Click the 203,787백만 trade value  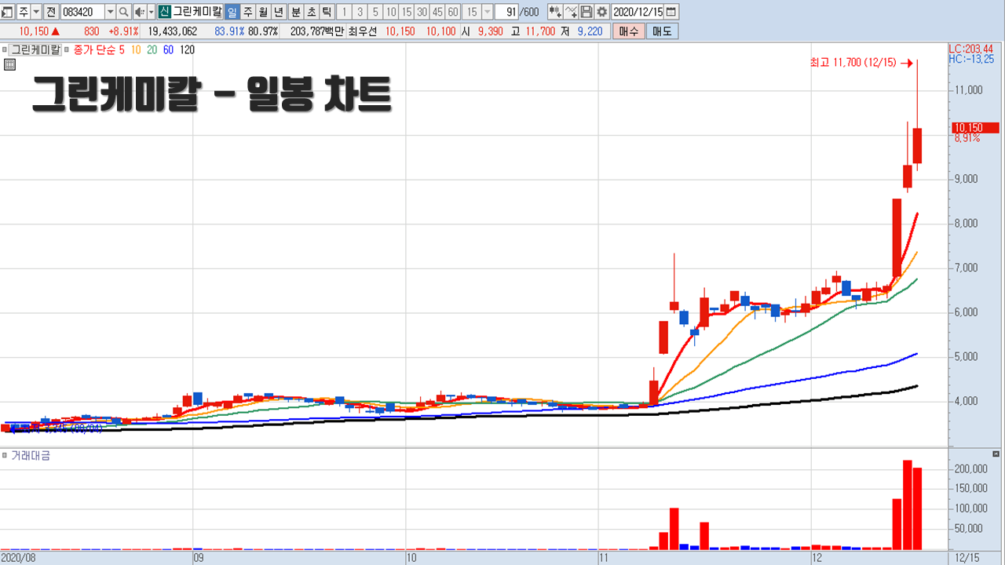(x=317, y=31)
